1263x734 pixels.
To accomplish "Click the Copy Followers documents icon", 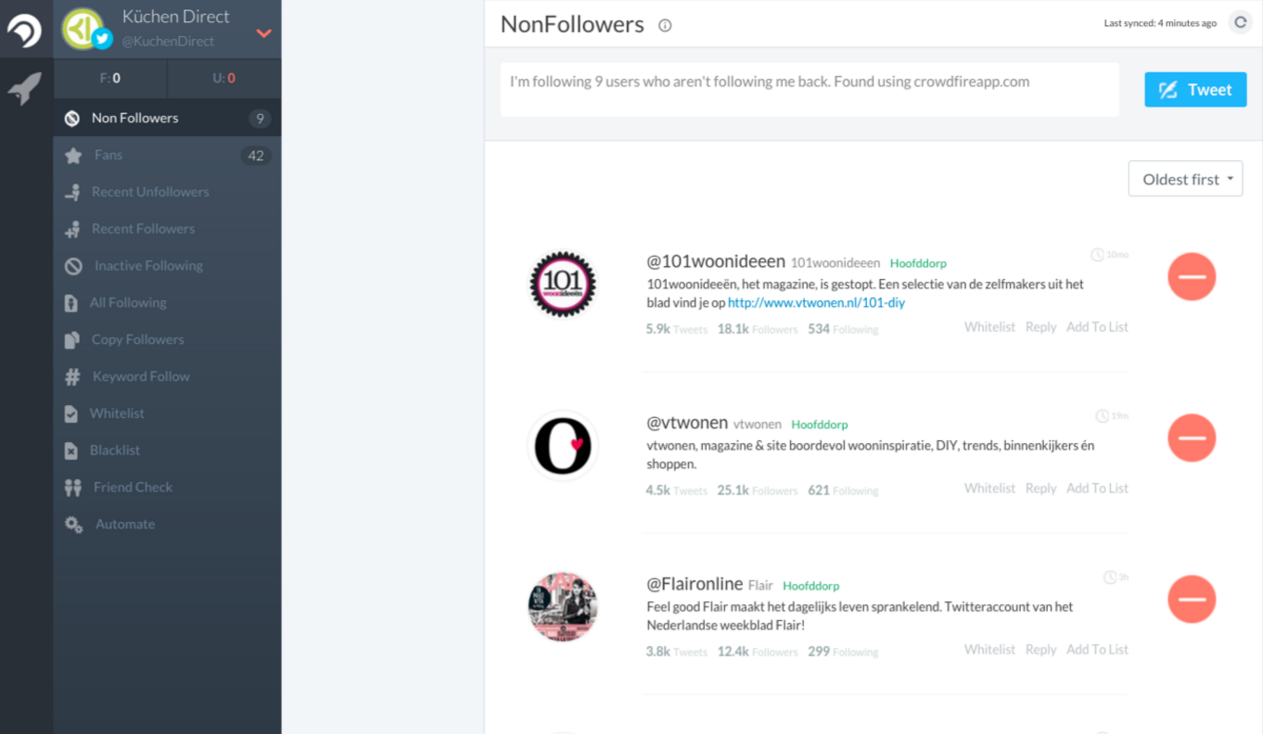I will coord(71,340).
